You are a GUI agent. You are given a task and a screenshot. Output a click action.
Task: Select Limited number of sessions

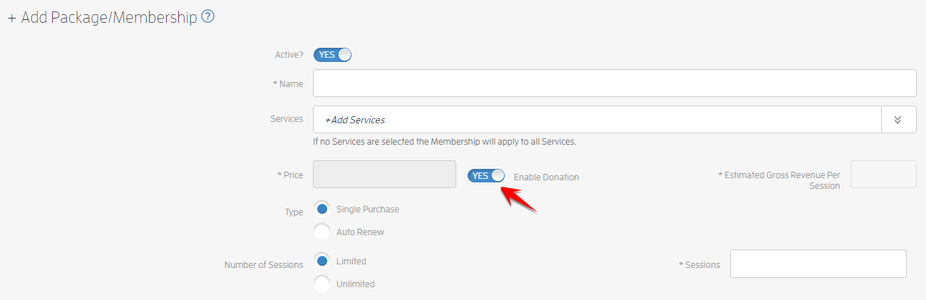322,261
